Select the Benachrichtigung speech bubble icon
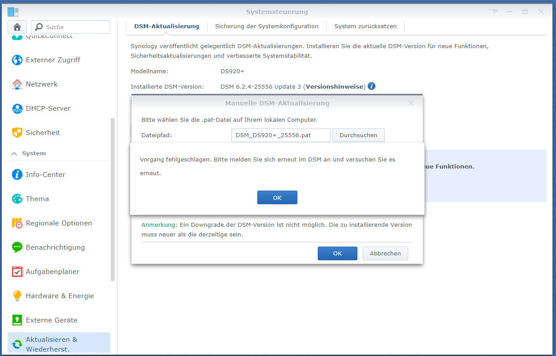556x356 pixels. pos(17,247)
